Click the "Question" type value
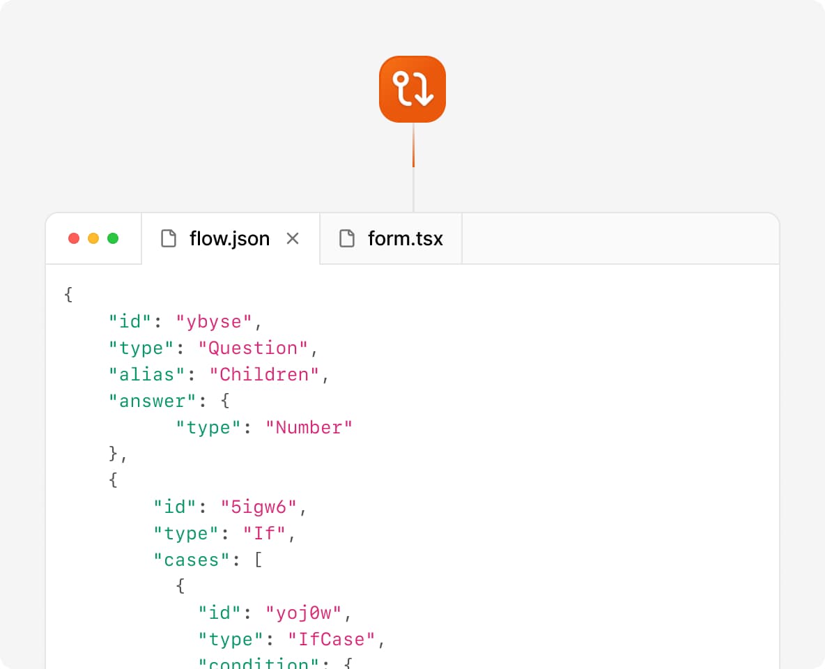Viewport: 825px width, 669px height. coord(253,348)
